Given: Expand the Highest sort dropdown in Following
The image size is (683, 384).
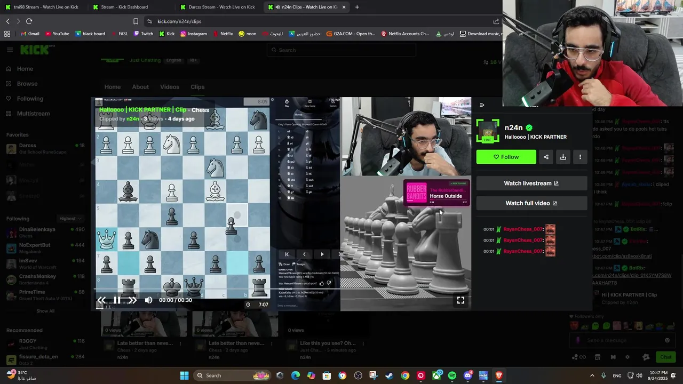Looking at the screenshot, I should click(70, 219).
